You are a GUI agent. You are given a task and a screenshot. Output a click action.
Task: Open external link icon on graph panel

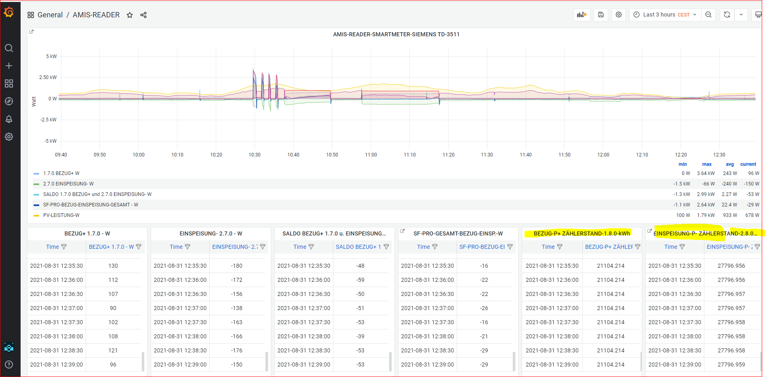[32, 32]
